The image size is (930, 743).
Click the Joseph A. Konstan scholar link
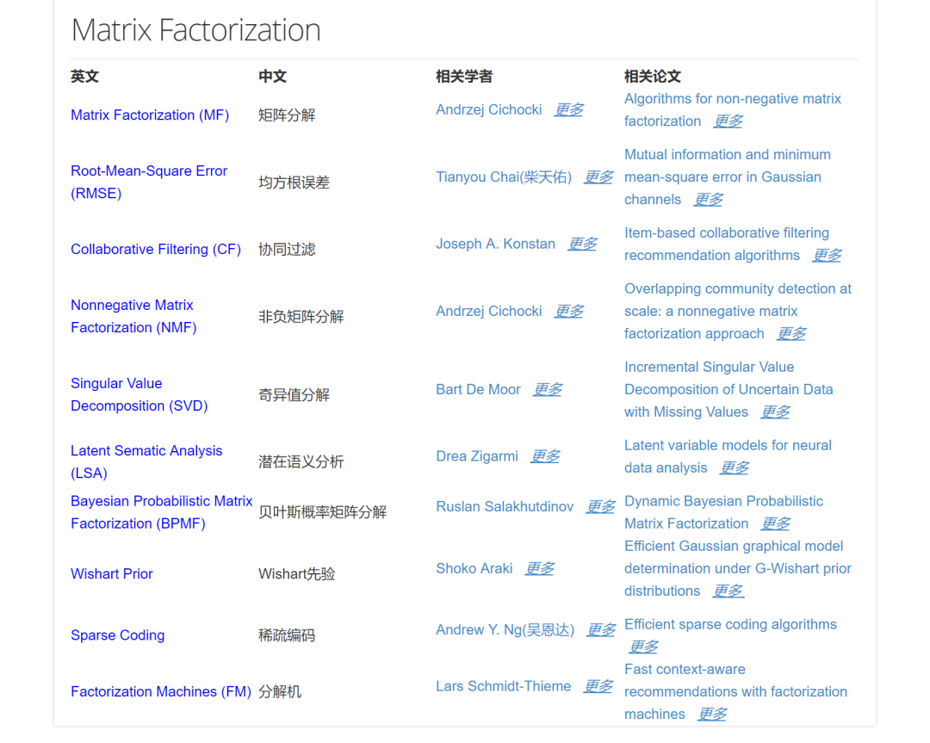pyautogui.click(x=495, y=244)
